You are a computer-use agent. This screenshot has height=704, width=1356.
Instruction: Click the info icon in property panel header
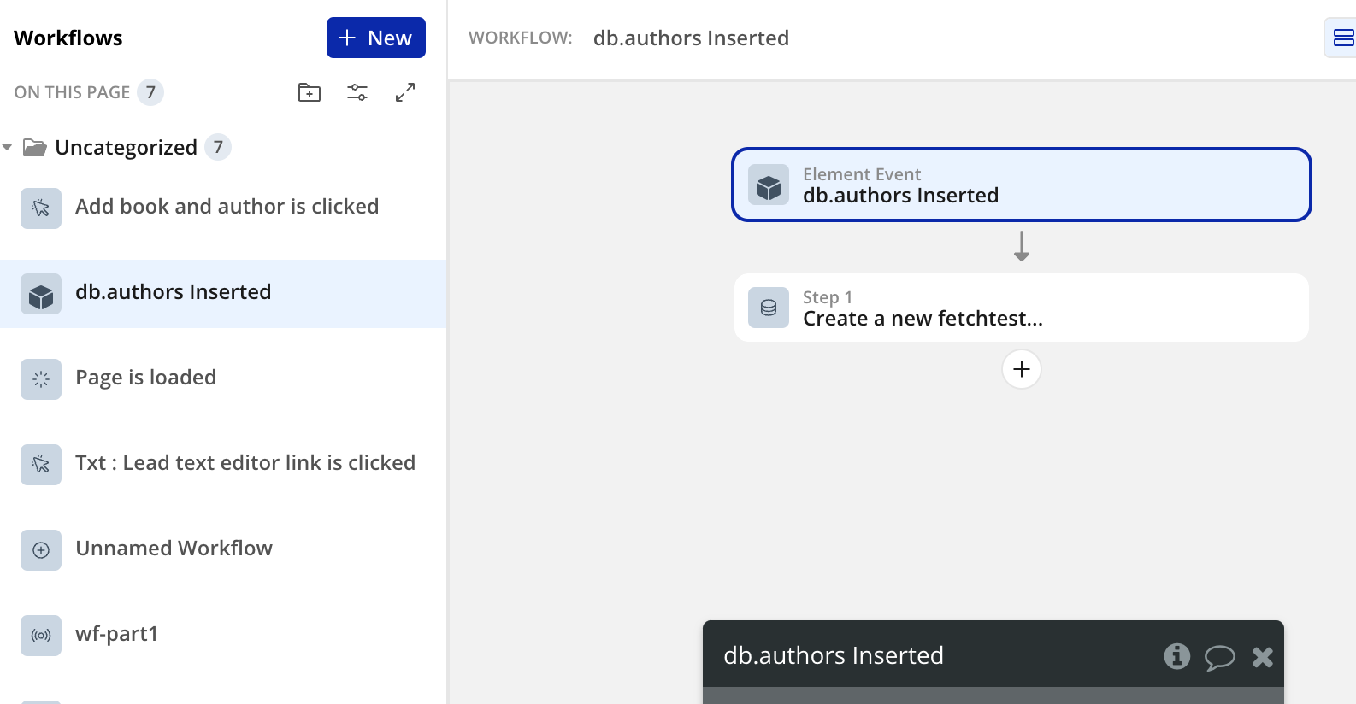click(1176, 656)
